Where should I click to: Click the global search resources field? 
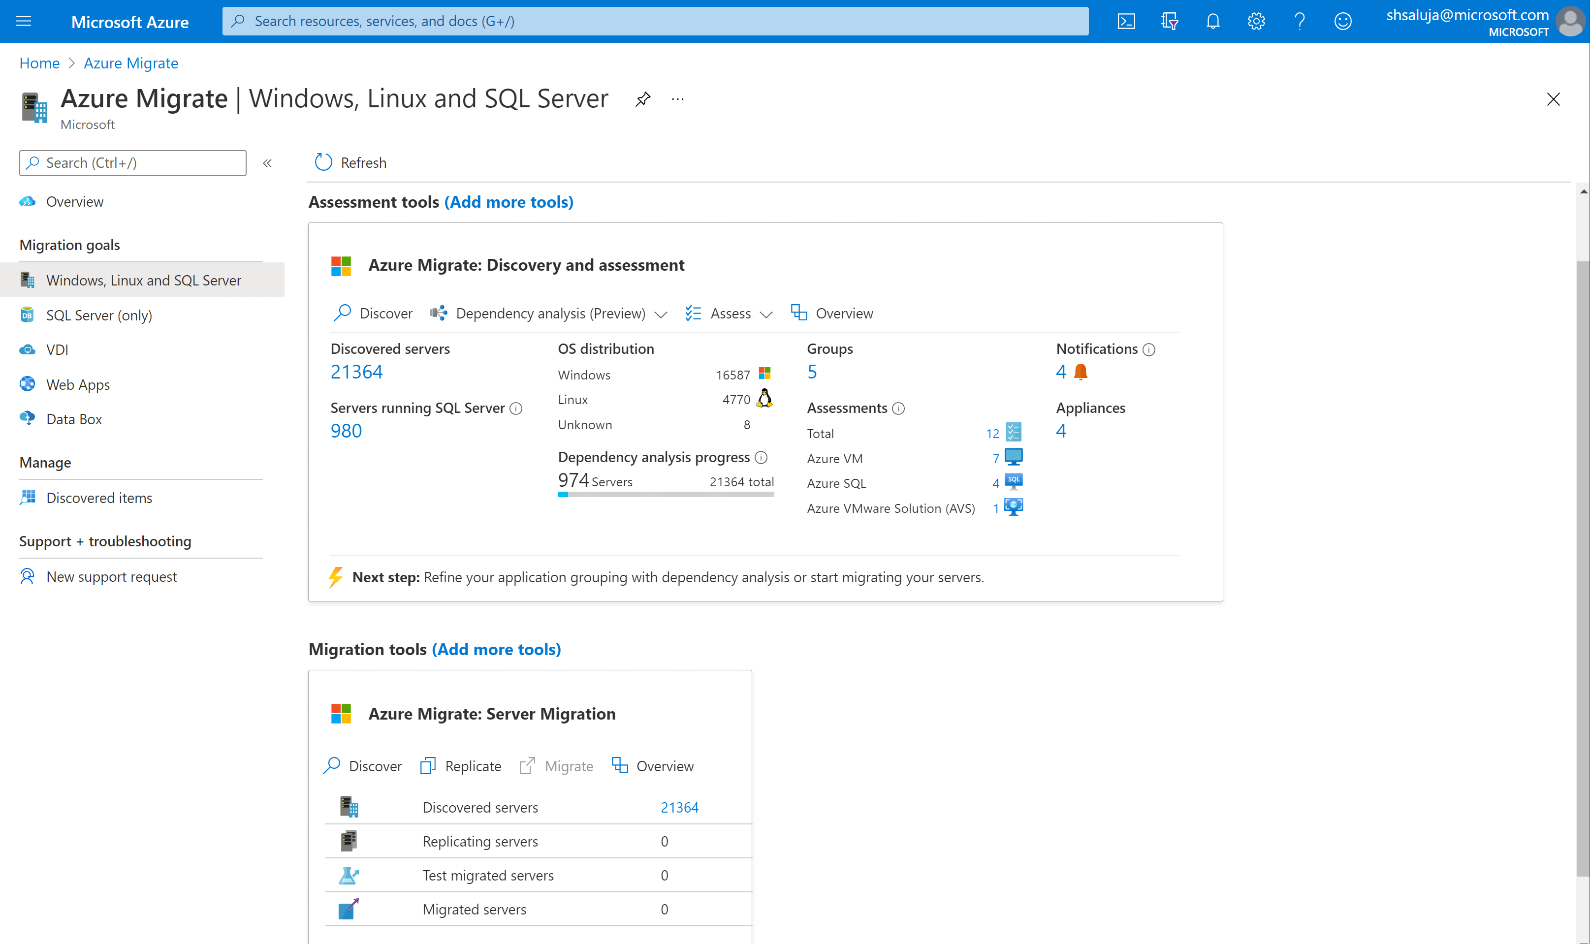[x=655, y=22]
